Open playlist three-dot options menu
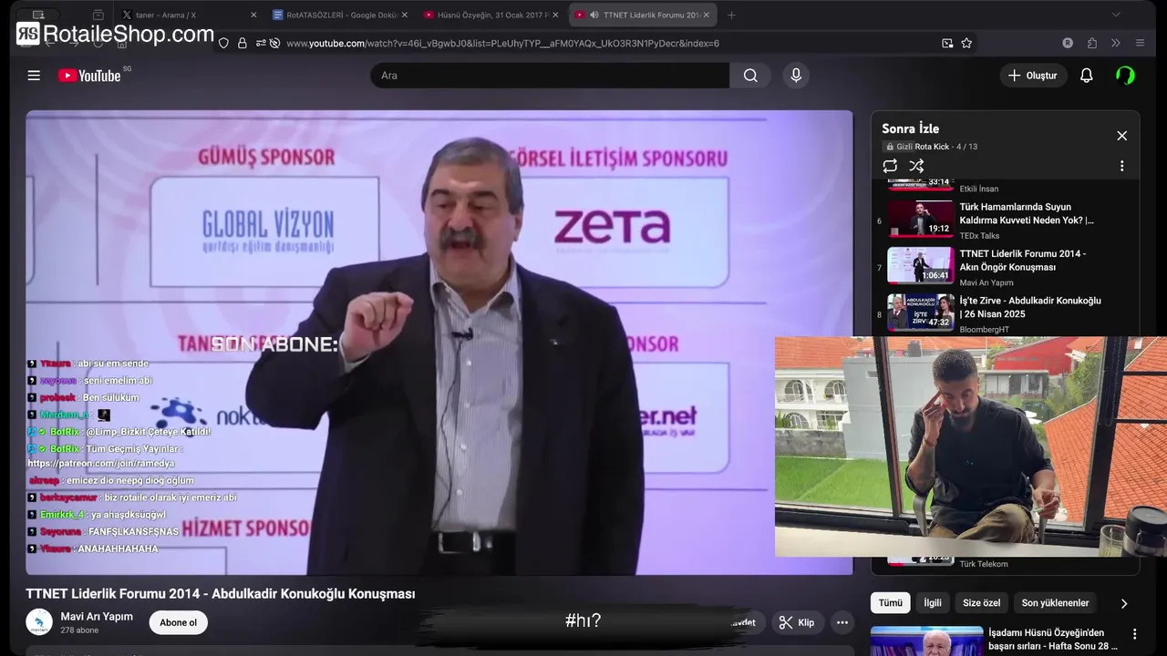This screenshot has height=656, width=1167. [1121, 166]
